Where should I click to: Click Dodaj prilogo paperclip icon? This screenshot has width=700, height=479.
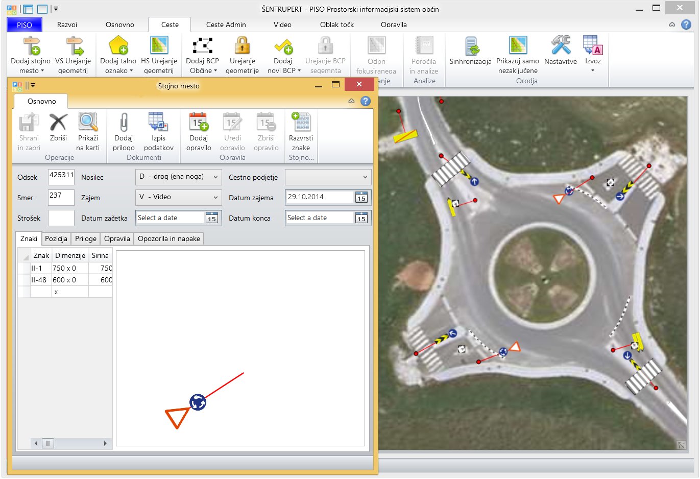click(124, 123)
